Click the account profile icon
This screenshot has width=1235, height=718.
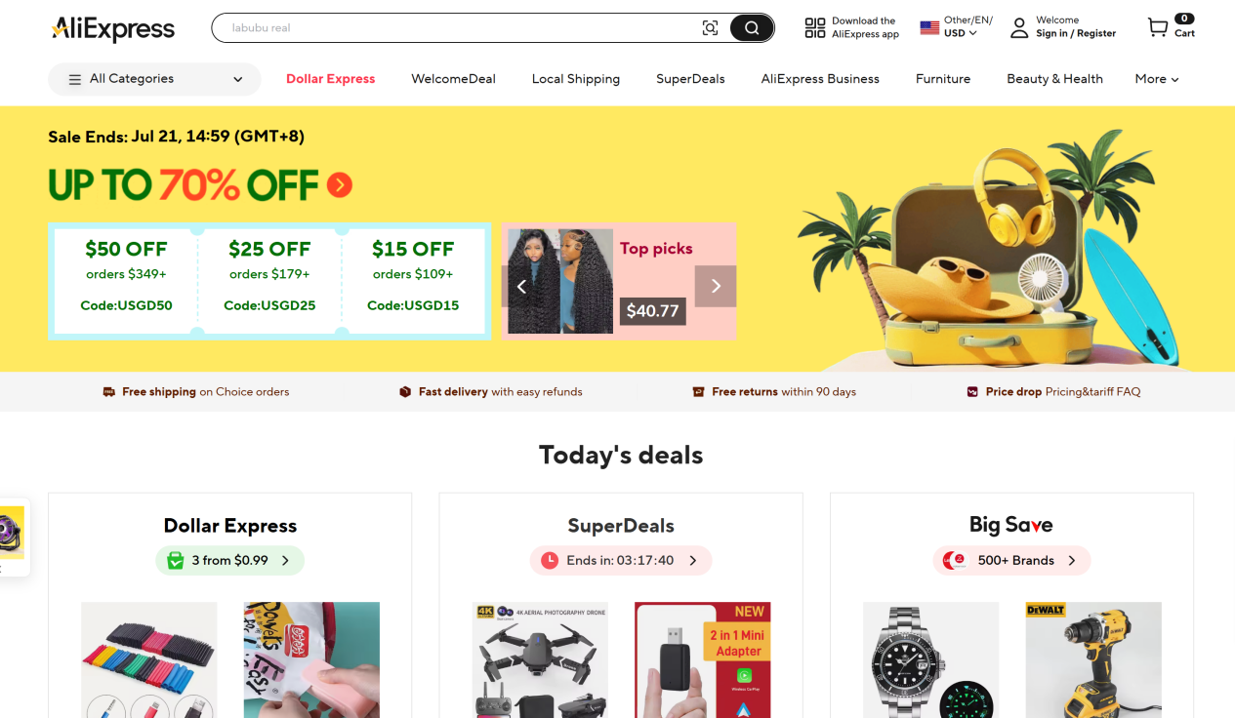(x=1019, y=27)
